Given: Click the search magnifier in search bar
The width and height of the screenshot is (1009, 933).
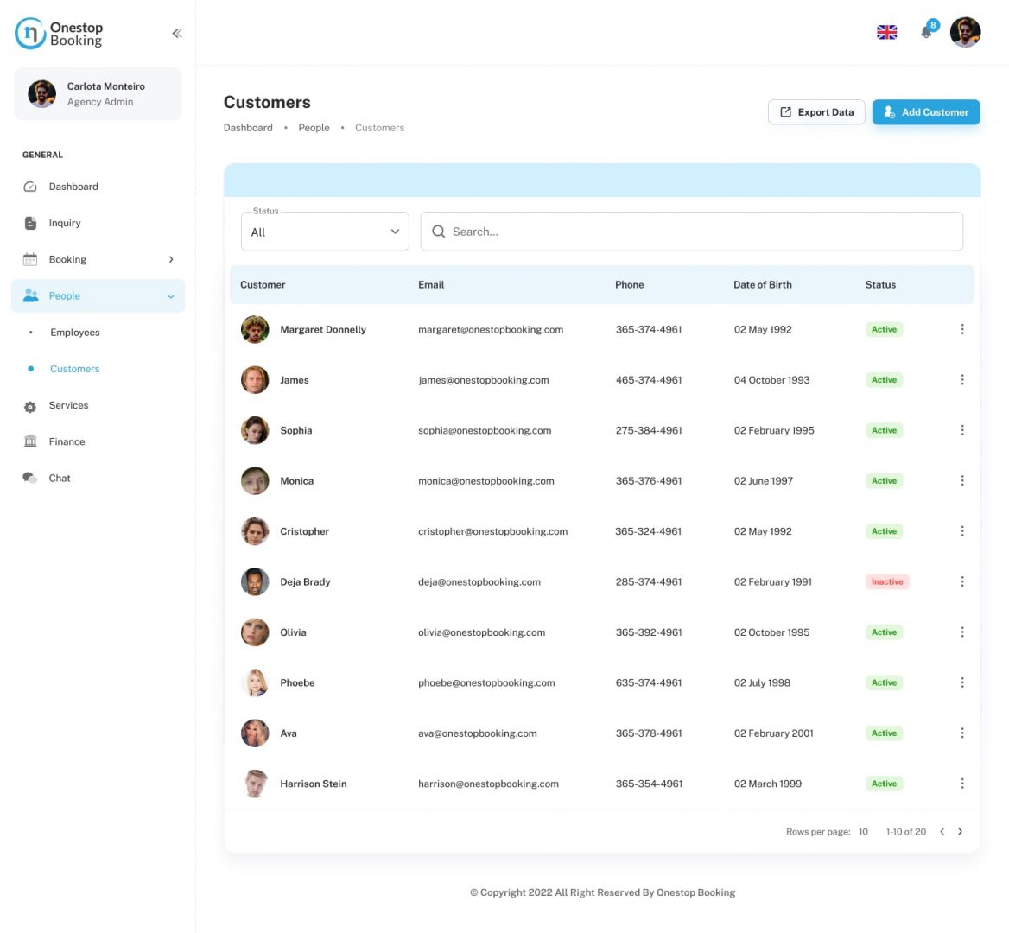Looking at the screenshot, I should point(438,232).
